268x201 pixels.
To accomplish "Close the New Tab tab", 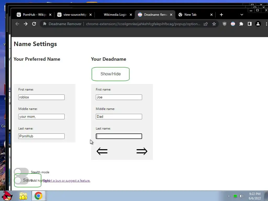I will tap(211, 15).
